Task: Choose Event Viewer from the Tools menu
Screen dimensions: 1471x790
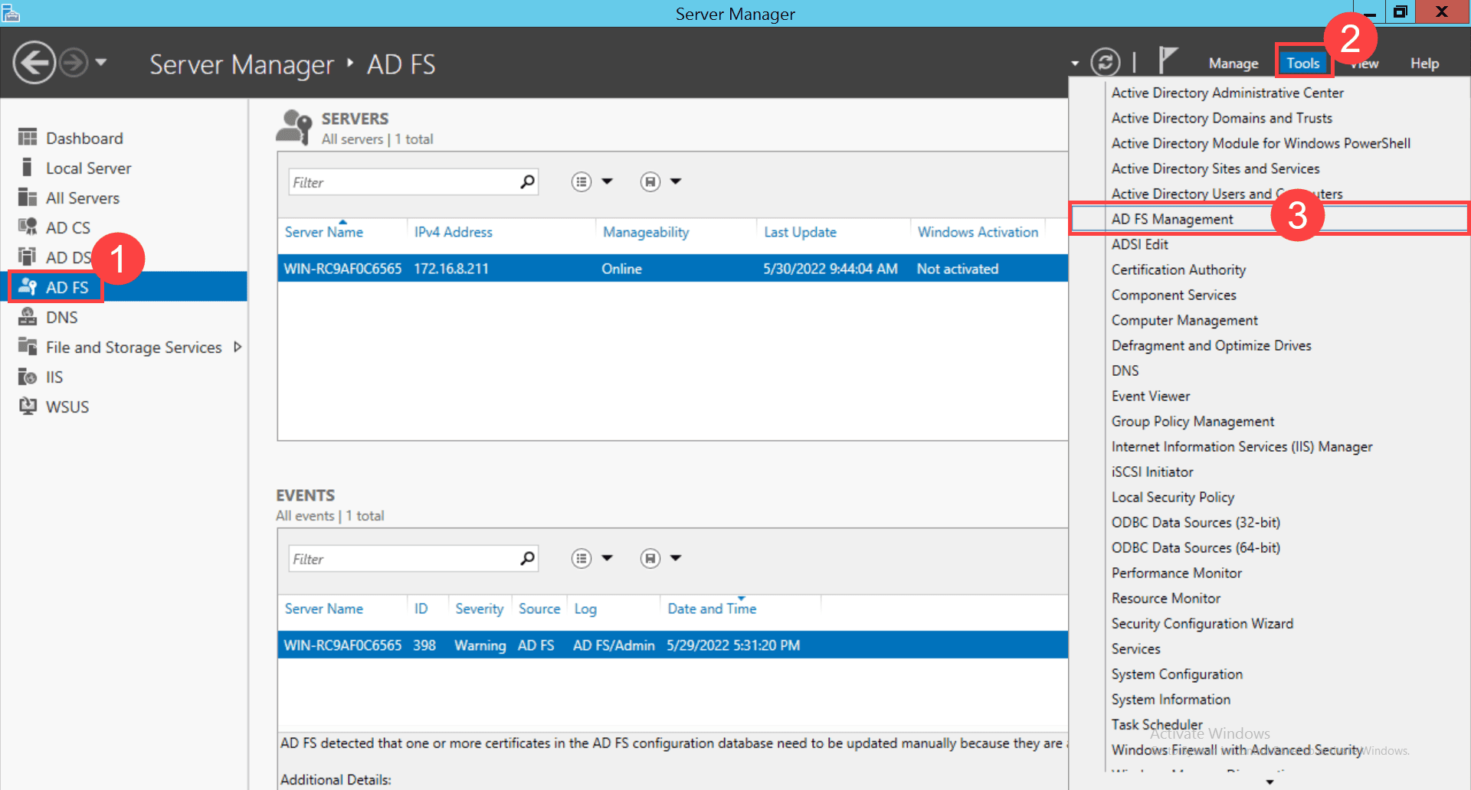Action: [x=1150, y=396]
